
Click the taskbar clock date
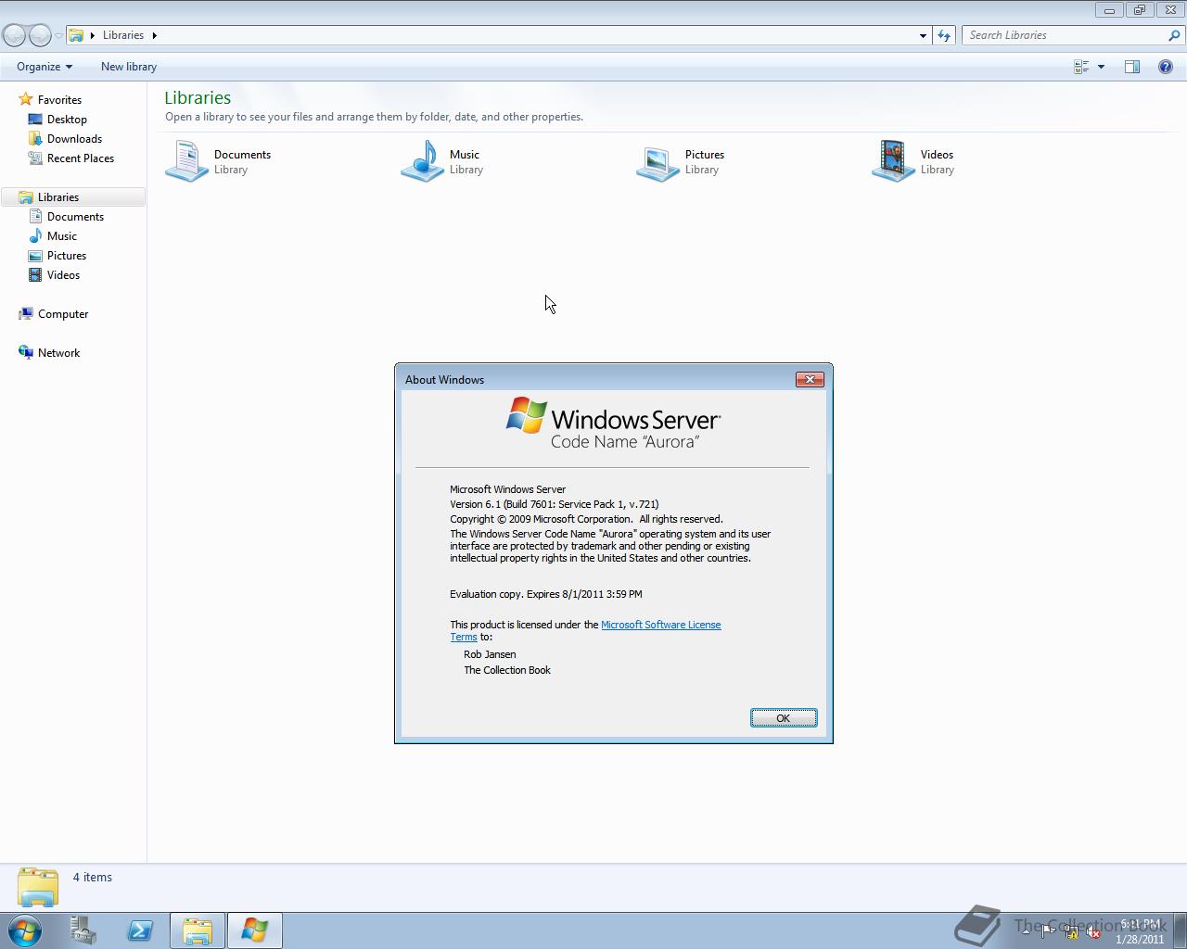click(x=1140, y=939)
